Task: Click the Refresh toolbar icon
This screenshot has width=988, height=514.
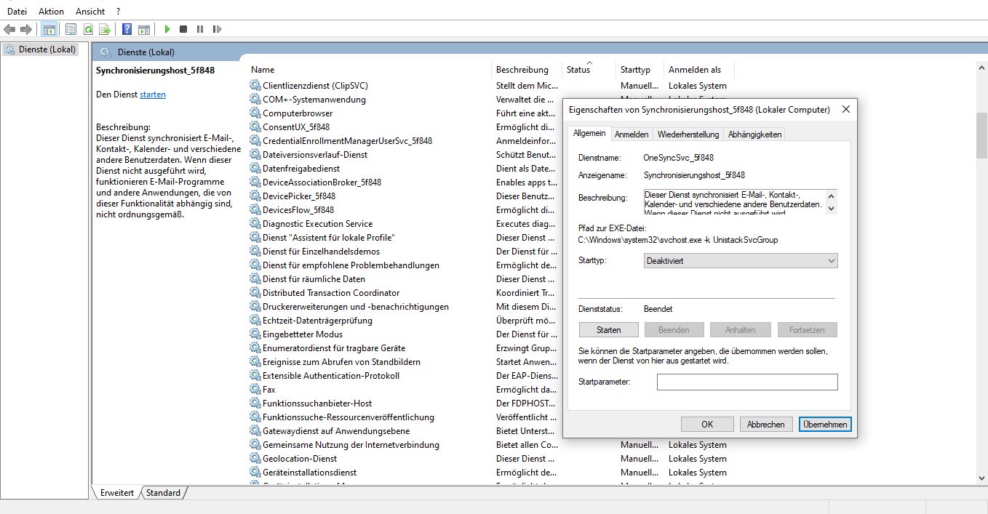Action: 88,29
